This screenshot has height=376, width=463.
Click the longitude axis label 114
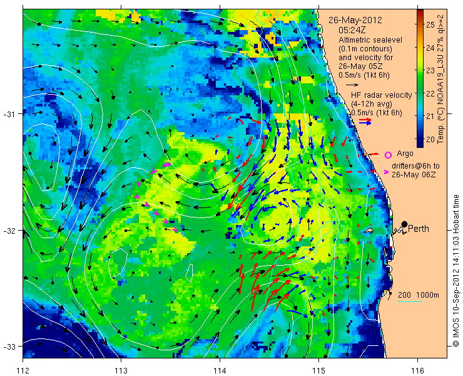click(220, 370)
